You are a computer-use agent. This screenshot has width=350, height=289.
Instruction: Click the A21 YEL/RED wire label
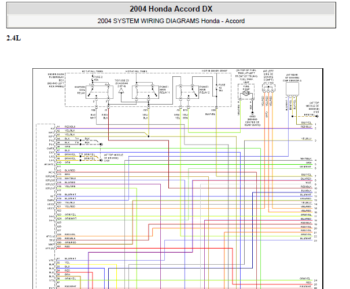pos(70,206)
